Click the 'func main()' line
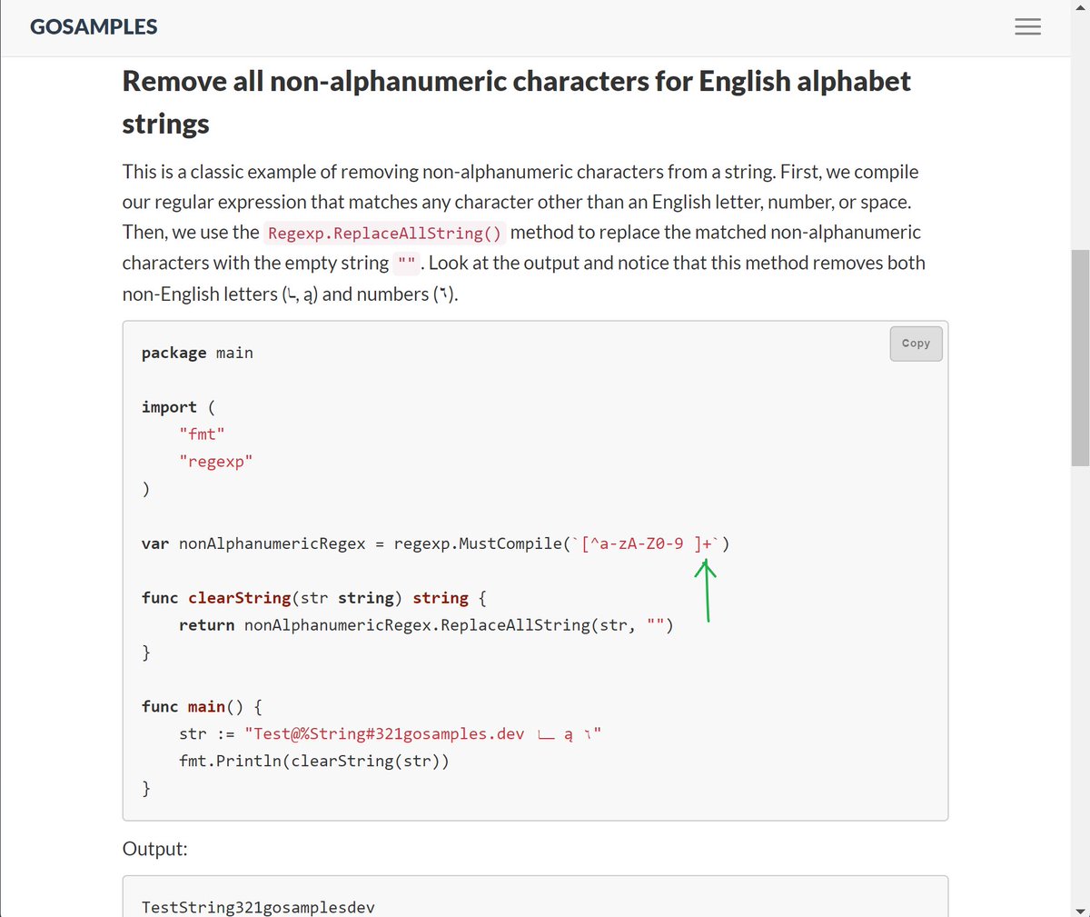The height and width of the screenshot is (917, 1090). (x=202, y=706)
